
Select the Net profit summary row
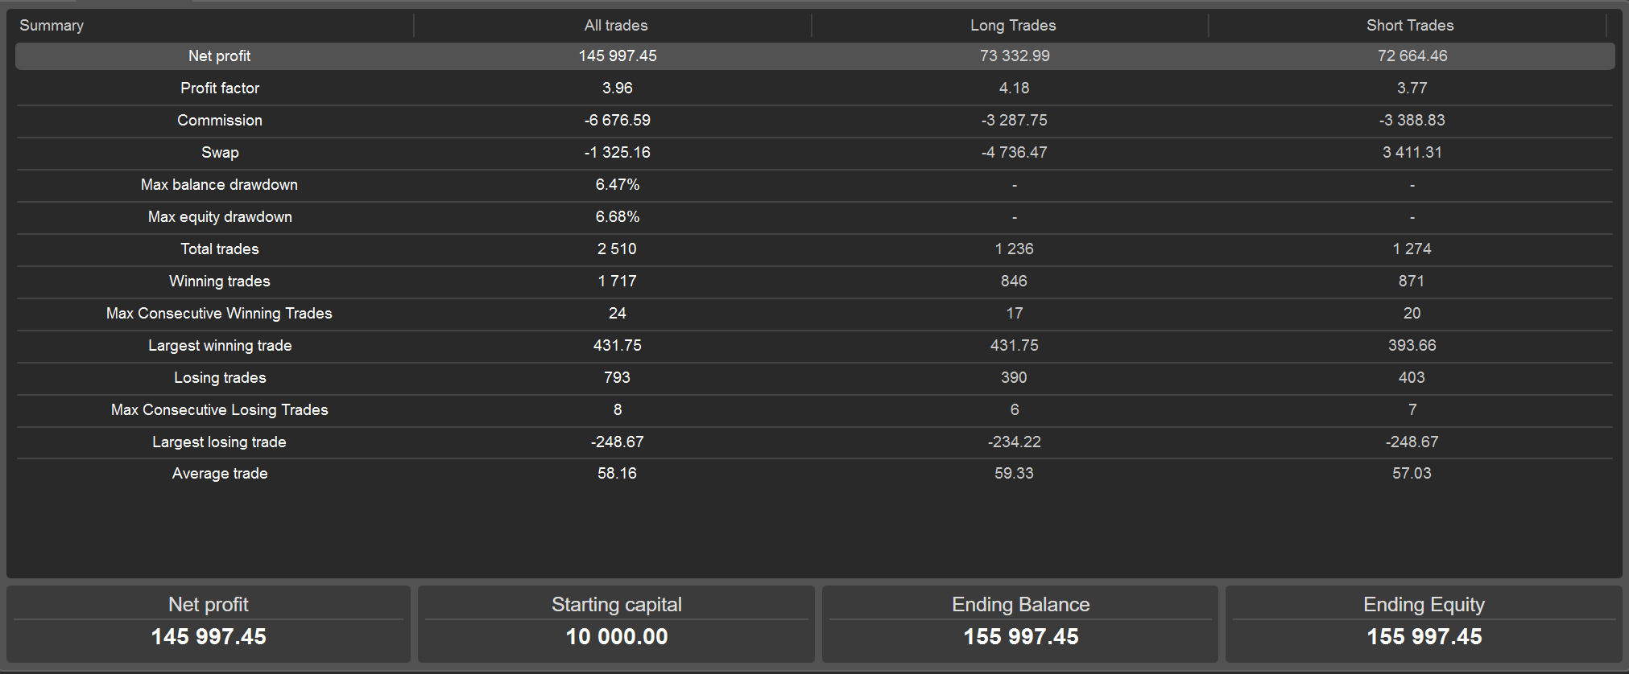(x=219, y=55)
